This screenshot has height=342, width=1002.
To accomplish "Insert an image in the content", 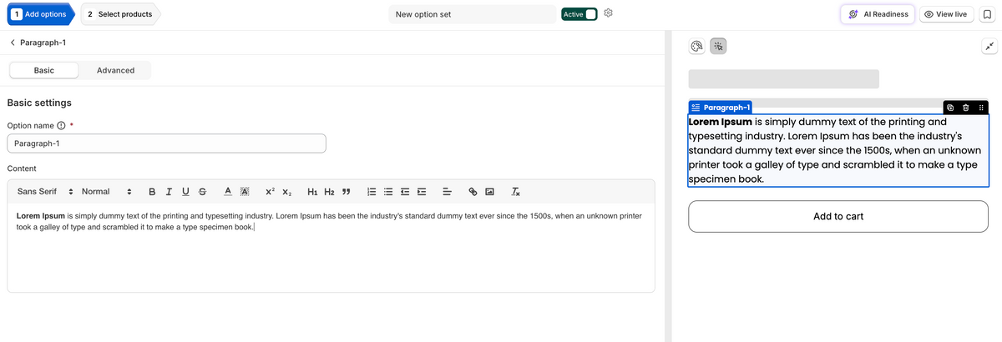I will [489, 192].
